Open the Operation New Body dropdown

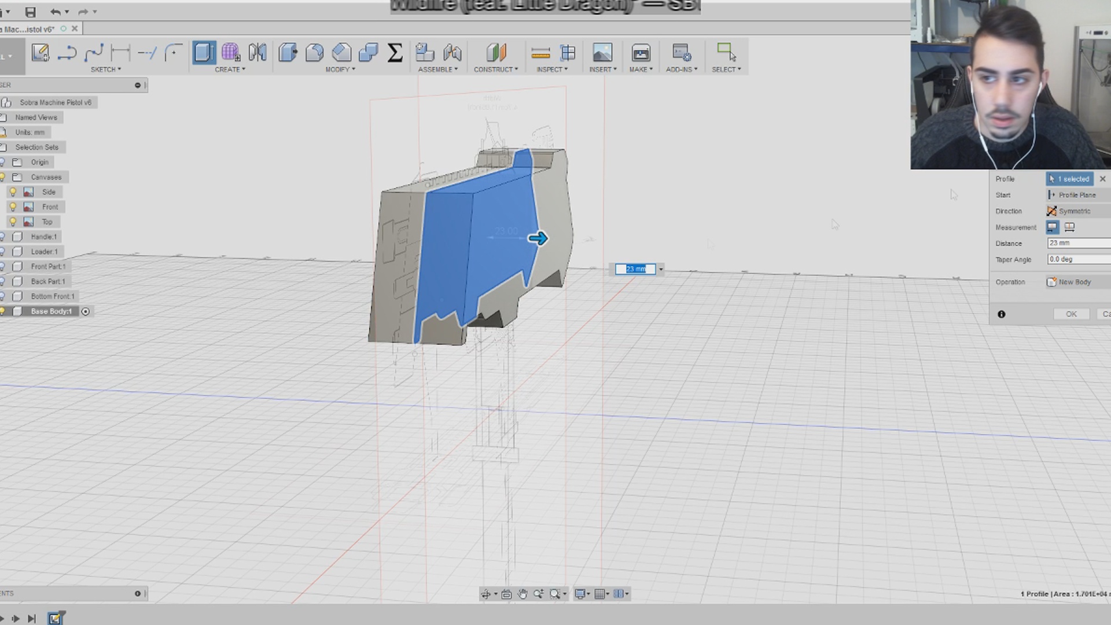tap(1079, 282)
